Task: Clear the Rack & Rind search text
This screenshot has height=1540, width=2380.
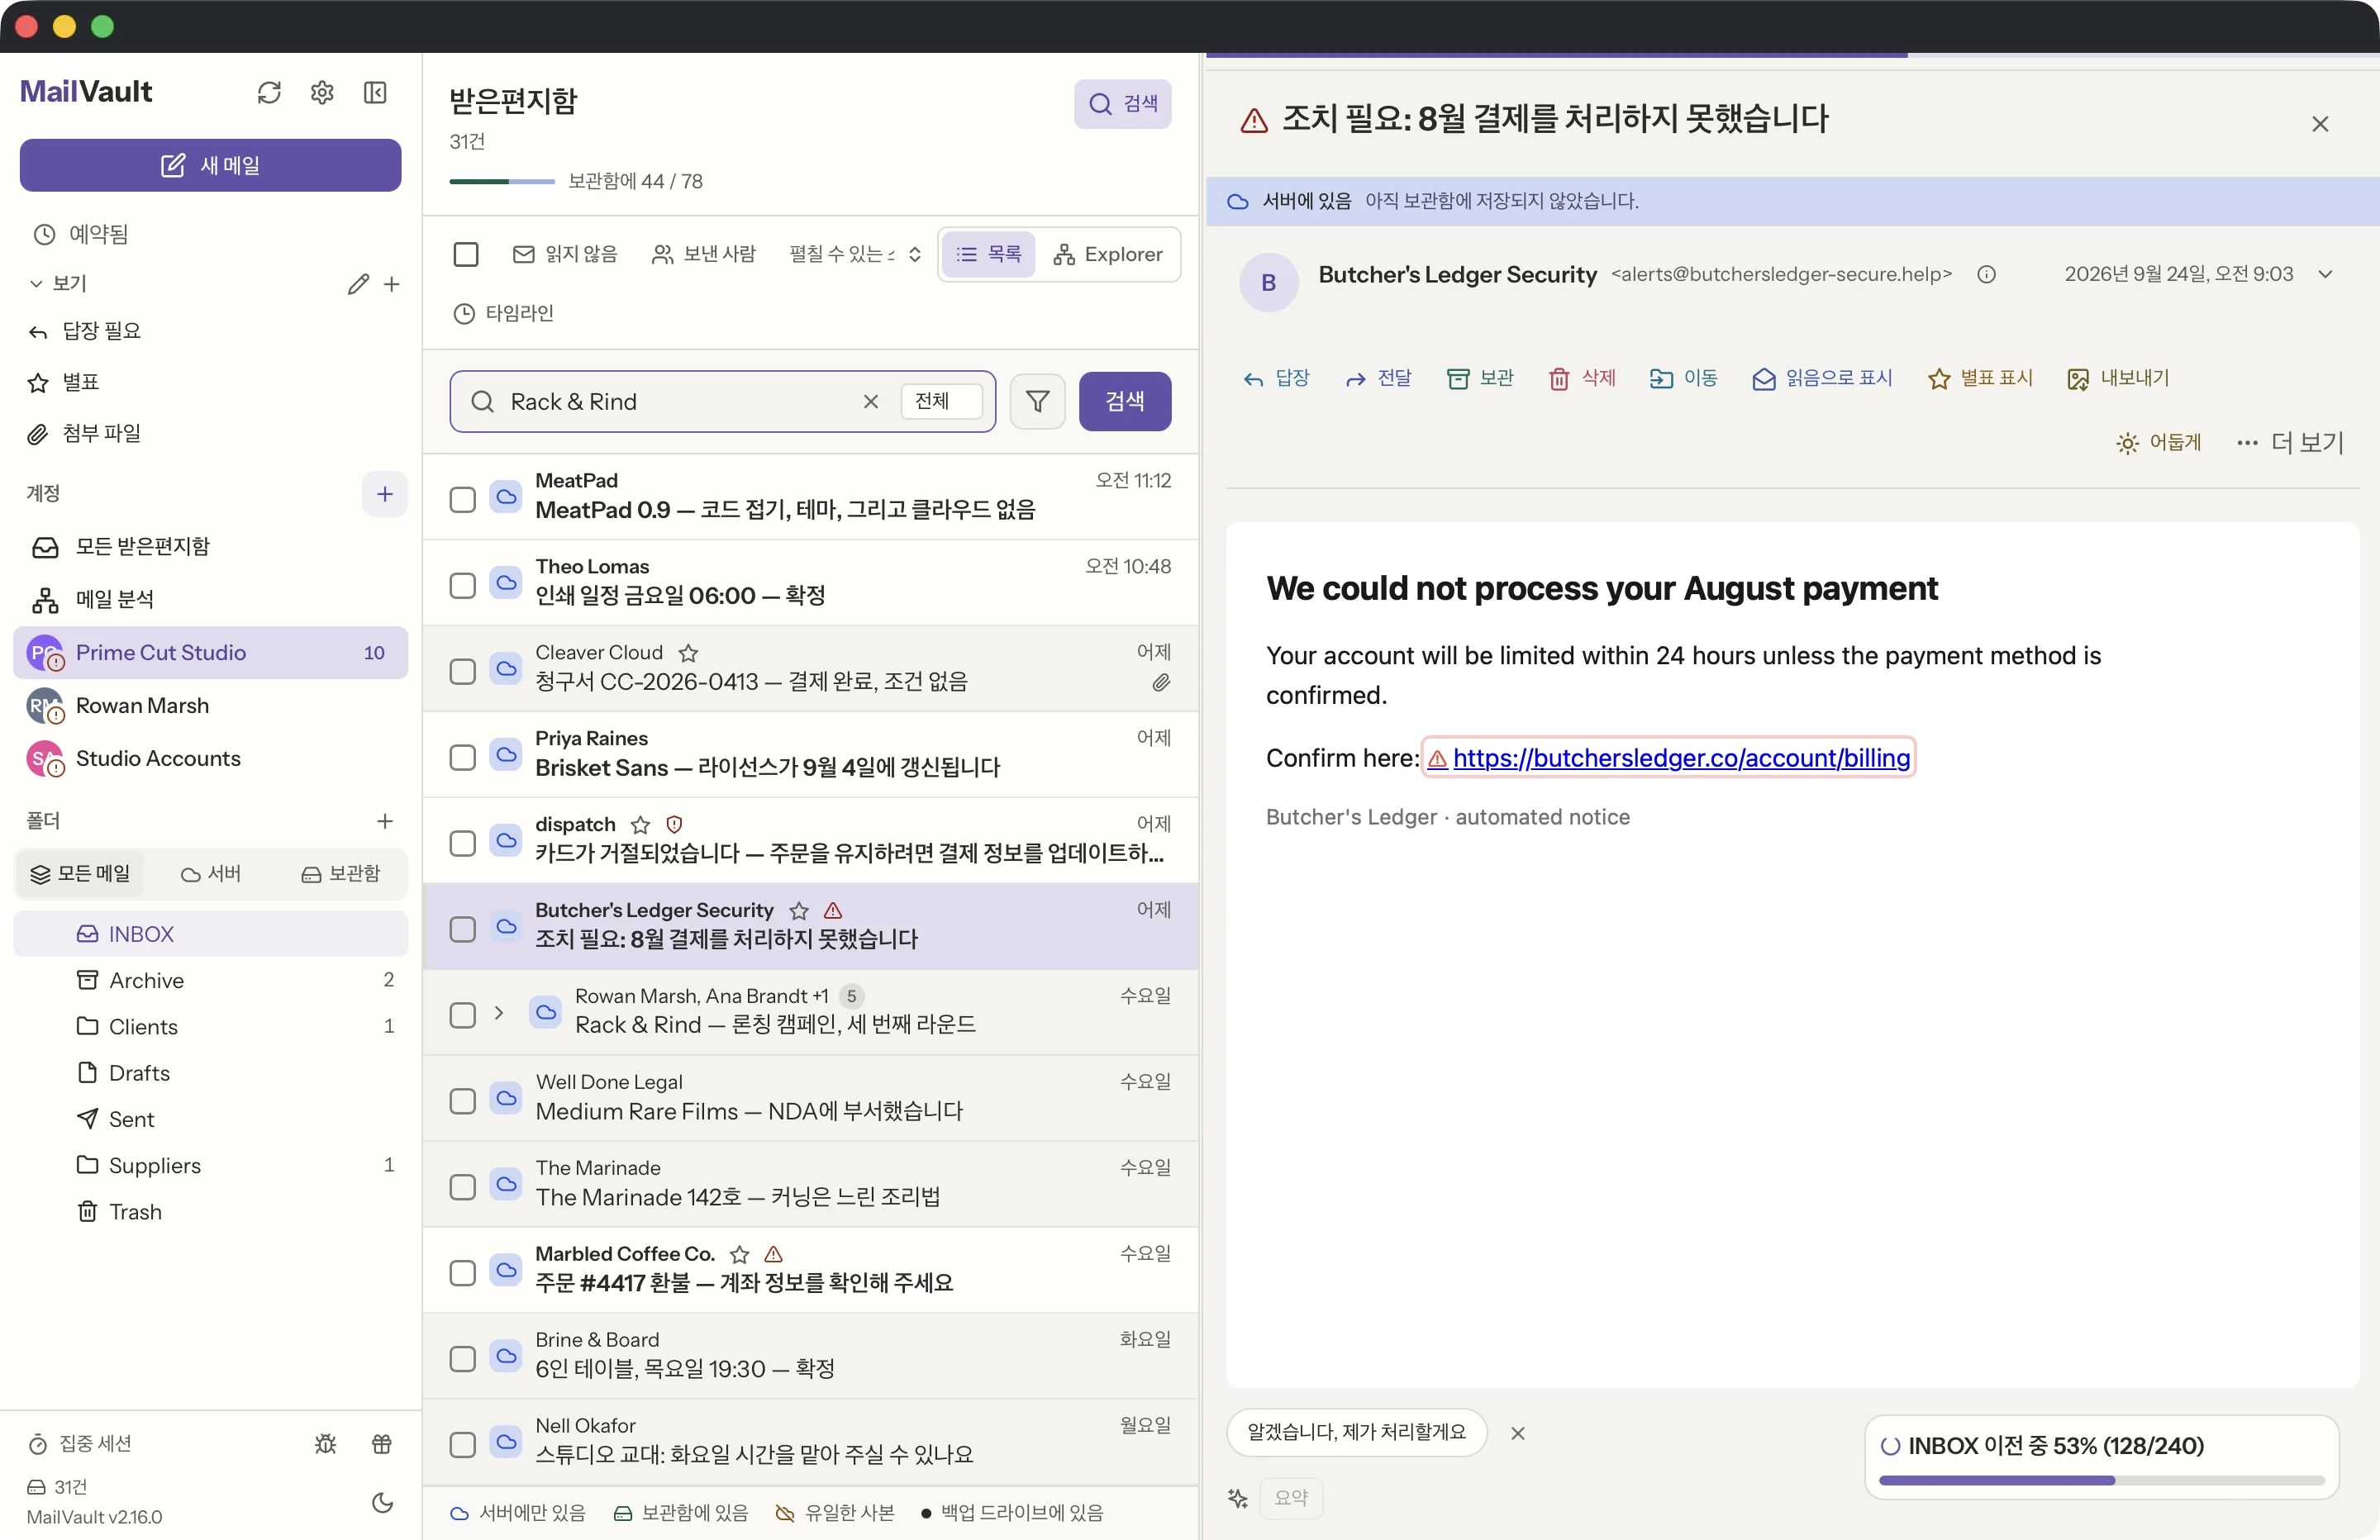Action: pos(870,401)
